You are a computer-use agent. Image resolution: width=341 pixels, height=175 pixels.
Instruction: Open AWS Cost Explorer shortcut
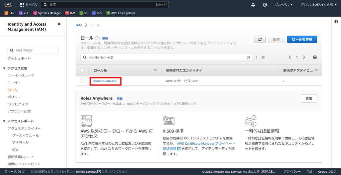click(121, 13)
